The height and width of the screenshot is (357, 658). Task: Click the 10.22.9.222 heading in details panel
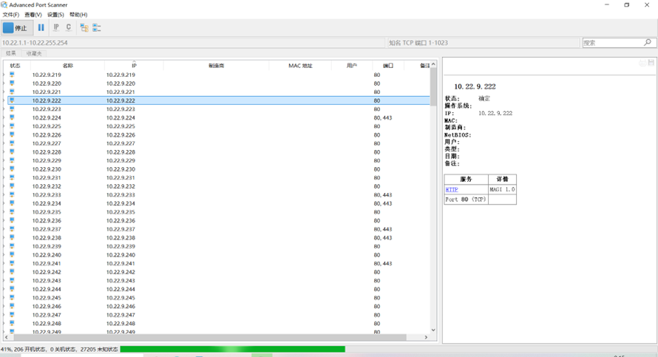tap(475, 86)
